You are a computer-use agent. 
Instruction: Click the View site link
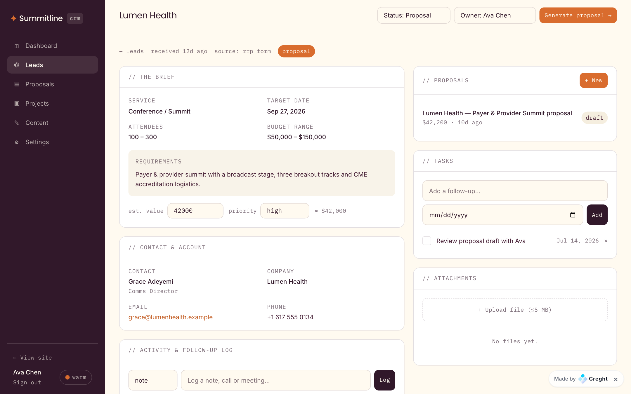32,358
